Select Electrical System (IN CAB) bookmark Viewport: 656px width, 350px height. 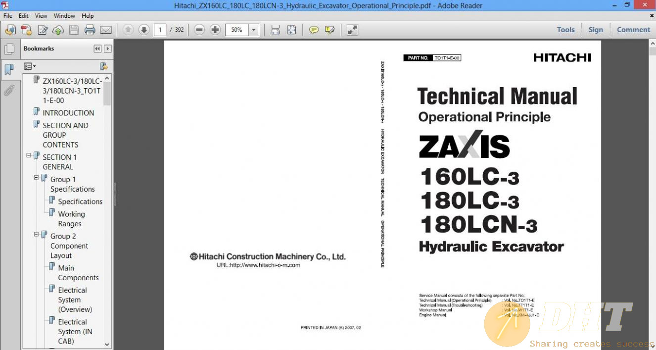pyautogui.click(x=75, y=331)
